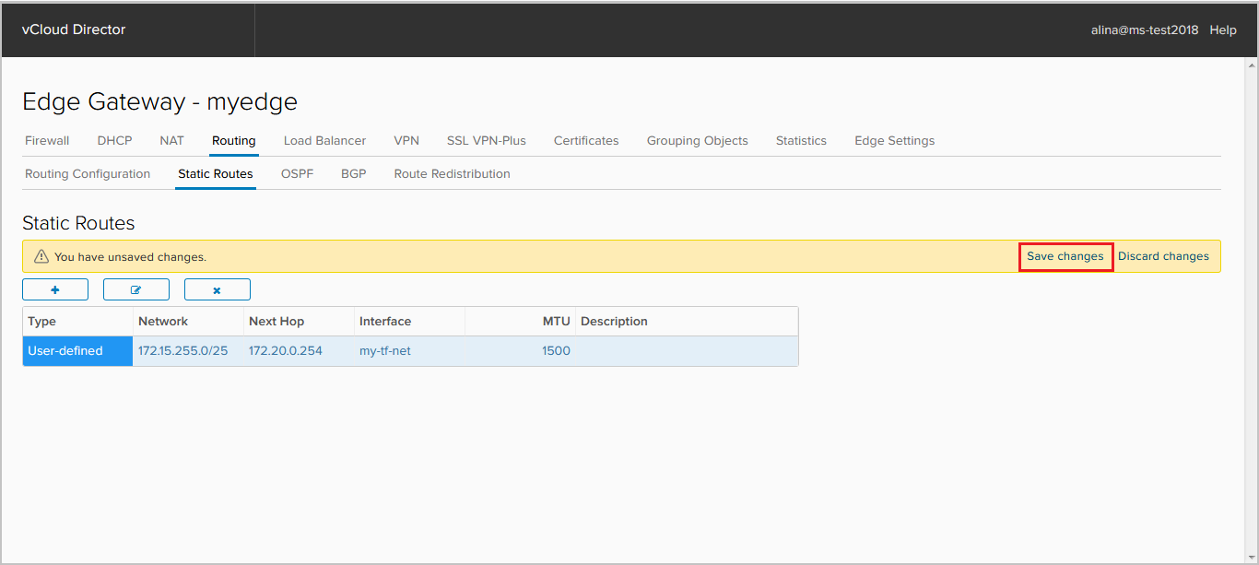Open the Firewall tab
This screenshot has height=565, width=1259.
click(47, 141)
